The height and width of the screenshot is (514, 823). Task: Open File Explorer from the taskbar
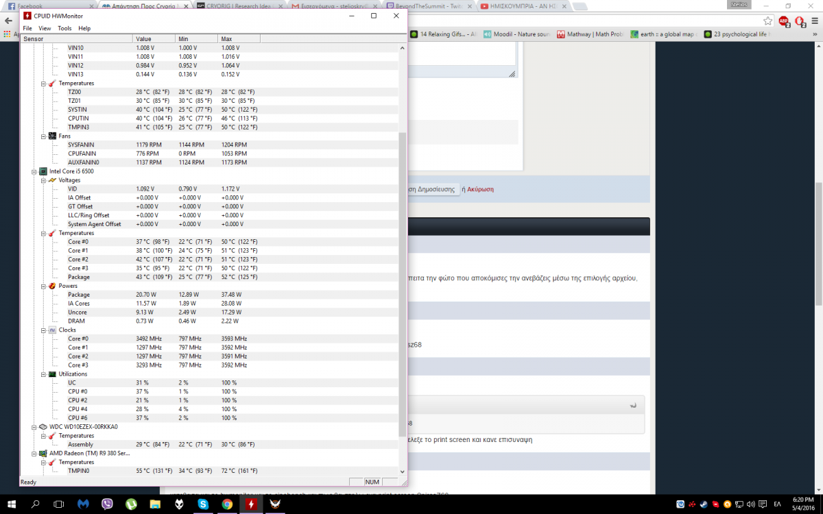(156, 504)
